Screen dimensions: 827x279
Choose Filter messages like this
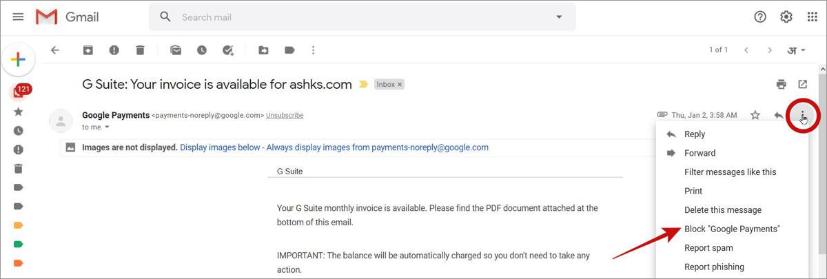[731, 172]
